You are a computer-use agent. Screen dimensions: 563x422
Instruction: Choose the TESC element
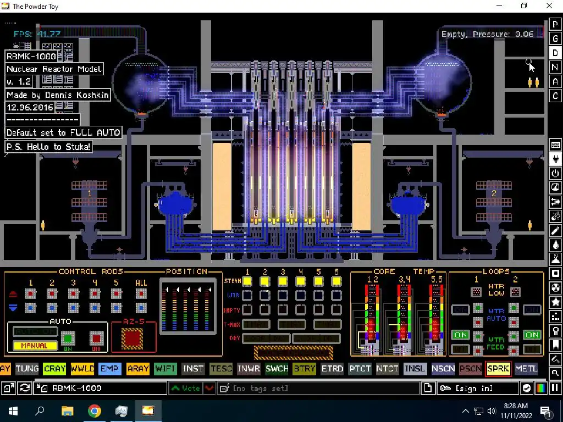point(221,369)
